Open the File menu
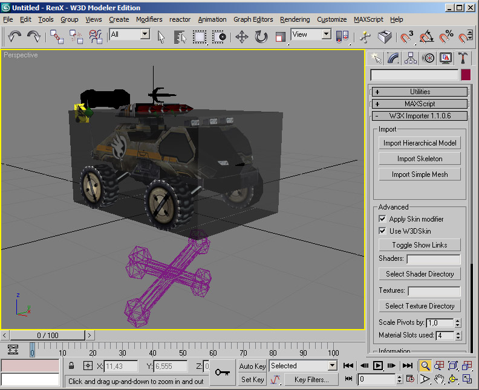479x390 pixels. tap(8, 19)
